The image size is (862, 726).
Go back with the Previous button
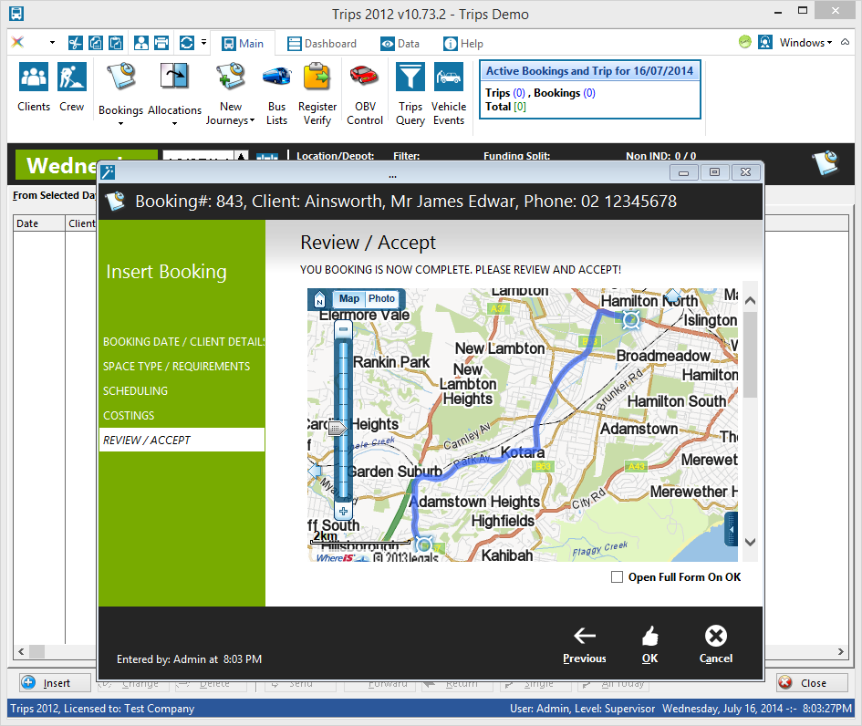584,644
